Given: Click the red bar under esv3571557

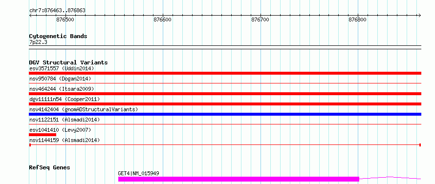Looking at the screenshot, I should tap(225, 73).
